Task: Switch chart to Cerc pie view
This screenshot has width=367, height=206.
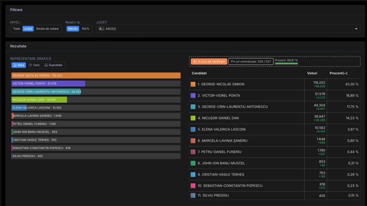Action: point(34,65)
